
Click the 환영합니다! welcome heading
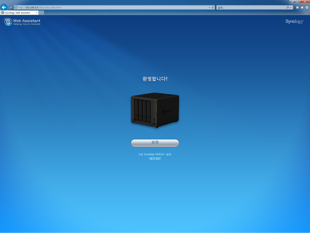155,79
